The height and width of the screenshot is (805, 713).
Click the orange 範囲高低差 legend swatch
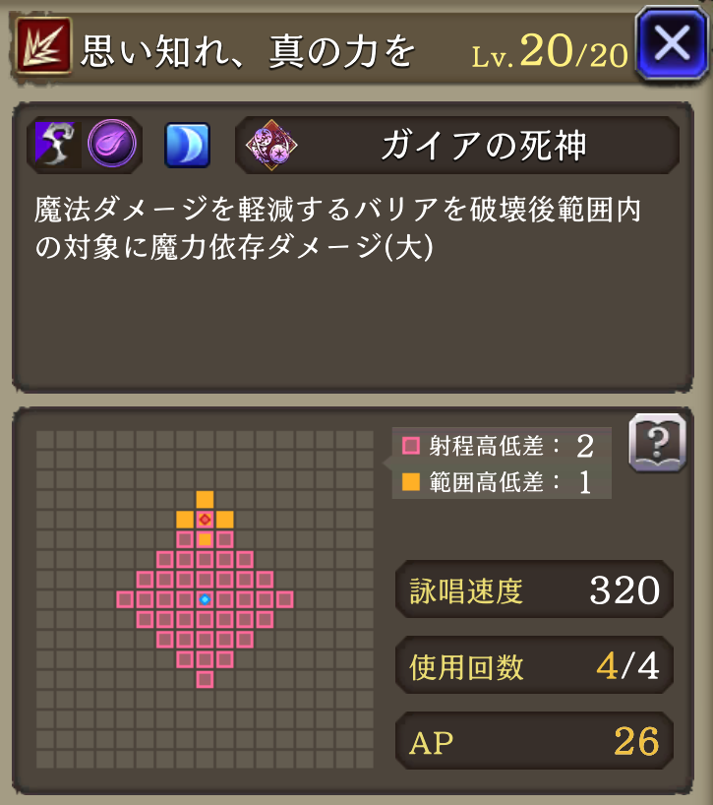[411, 482]
